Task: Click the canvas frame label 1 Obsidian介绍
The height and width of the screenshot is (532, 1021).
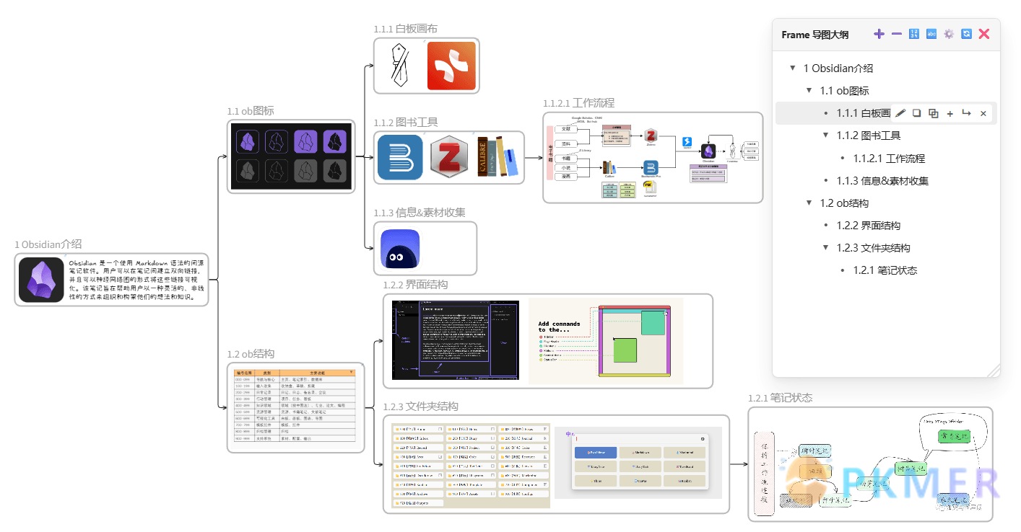Action: [48, 244]
